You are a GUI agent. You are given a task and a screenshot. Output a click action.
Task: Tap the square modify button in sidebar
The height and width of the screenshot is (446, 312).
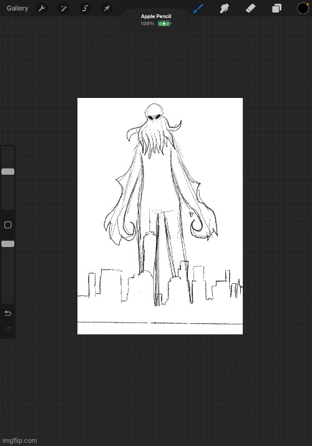coord(8,225)
